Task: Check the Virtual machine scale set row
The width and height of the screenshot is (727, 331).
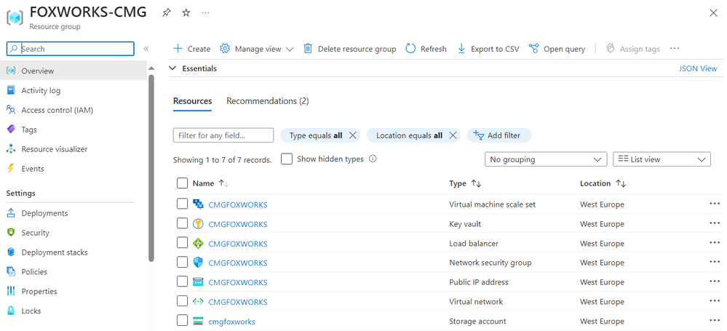Action: (x=182, y=204)
